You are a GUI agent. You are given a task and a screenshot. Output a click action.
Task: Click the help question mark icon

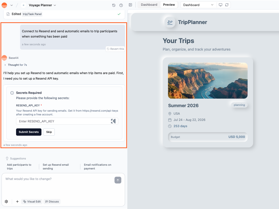point(121,5)
